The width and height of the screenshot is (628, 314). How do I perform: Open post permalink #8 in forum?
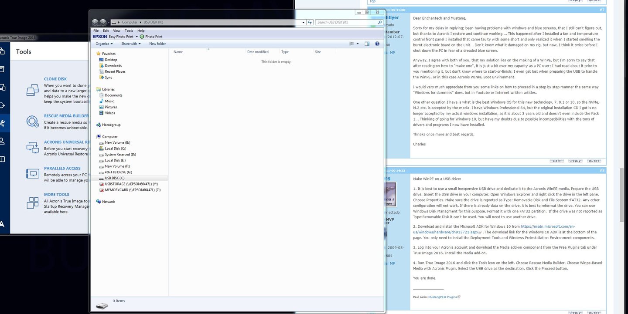coord(602,170)
